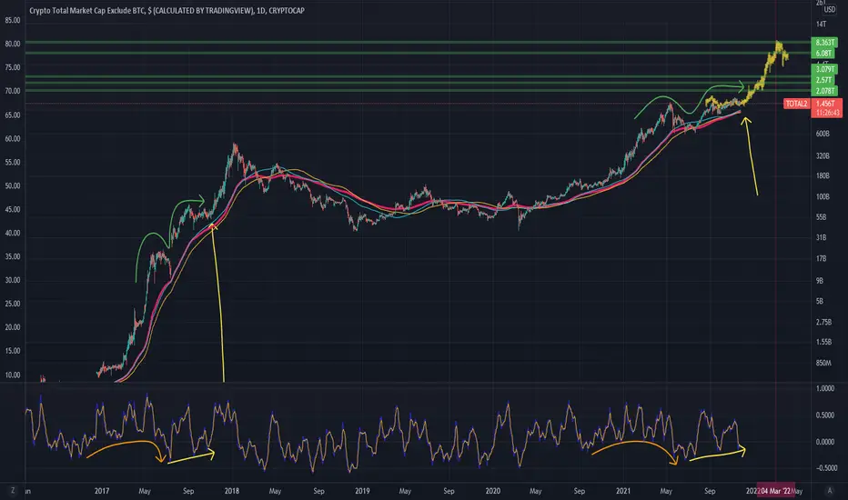This screenshot has width=848, height=500.
Task: Select the yellow arrow pointing at late 2017
Action: [x=217, y=302]
